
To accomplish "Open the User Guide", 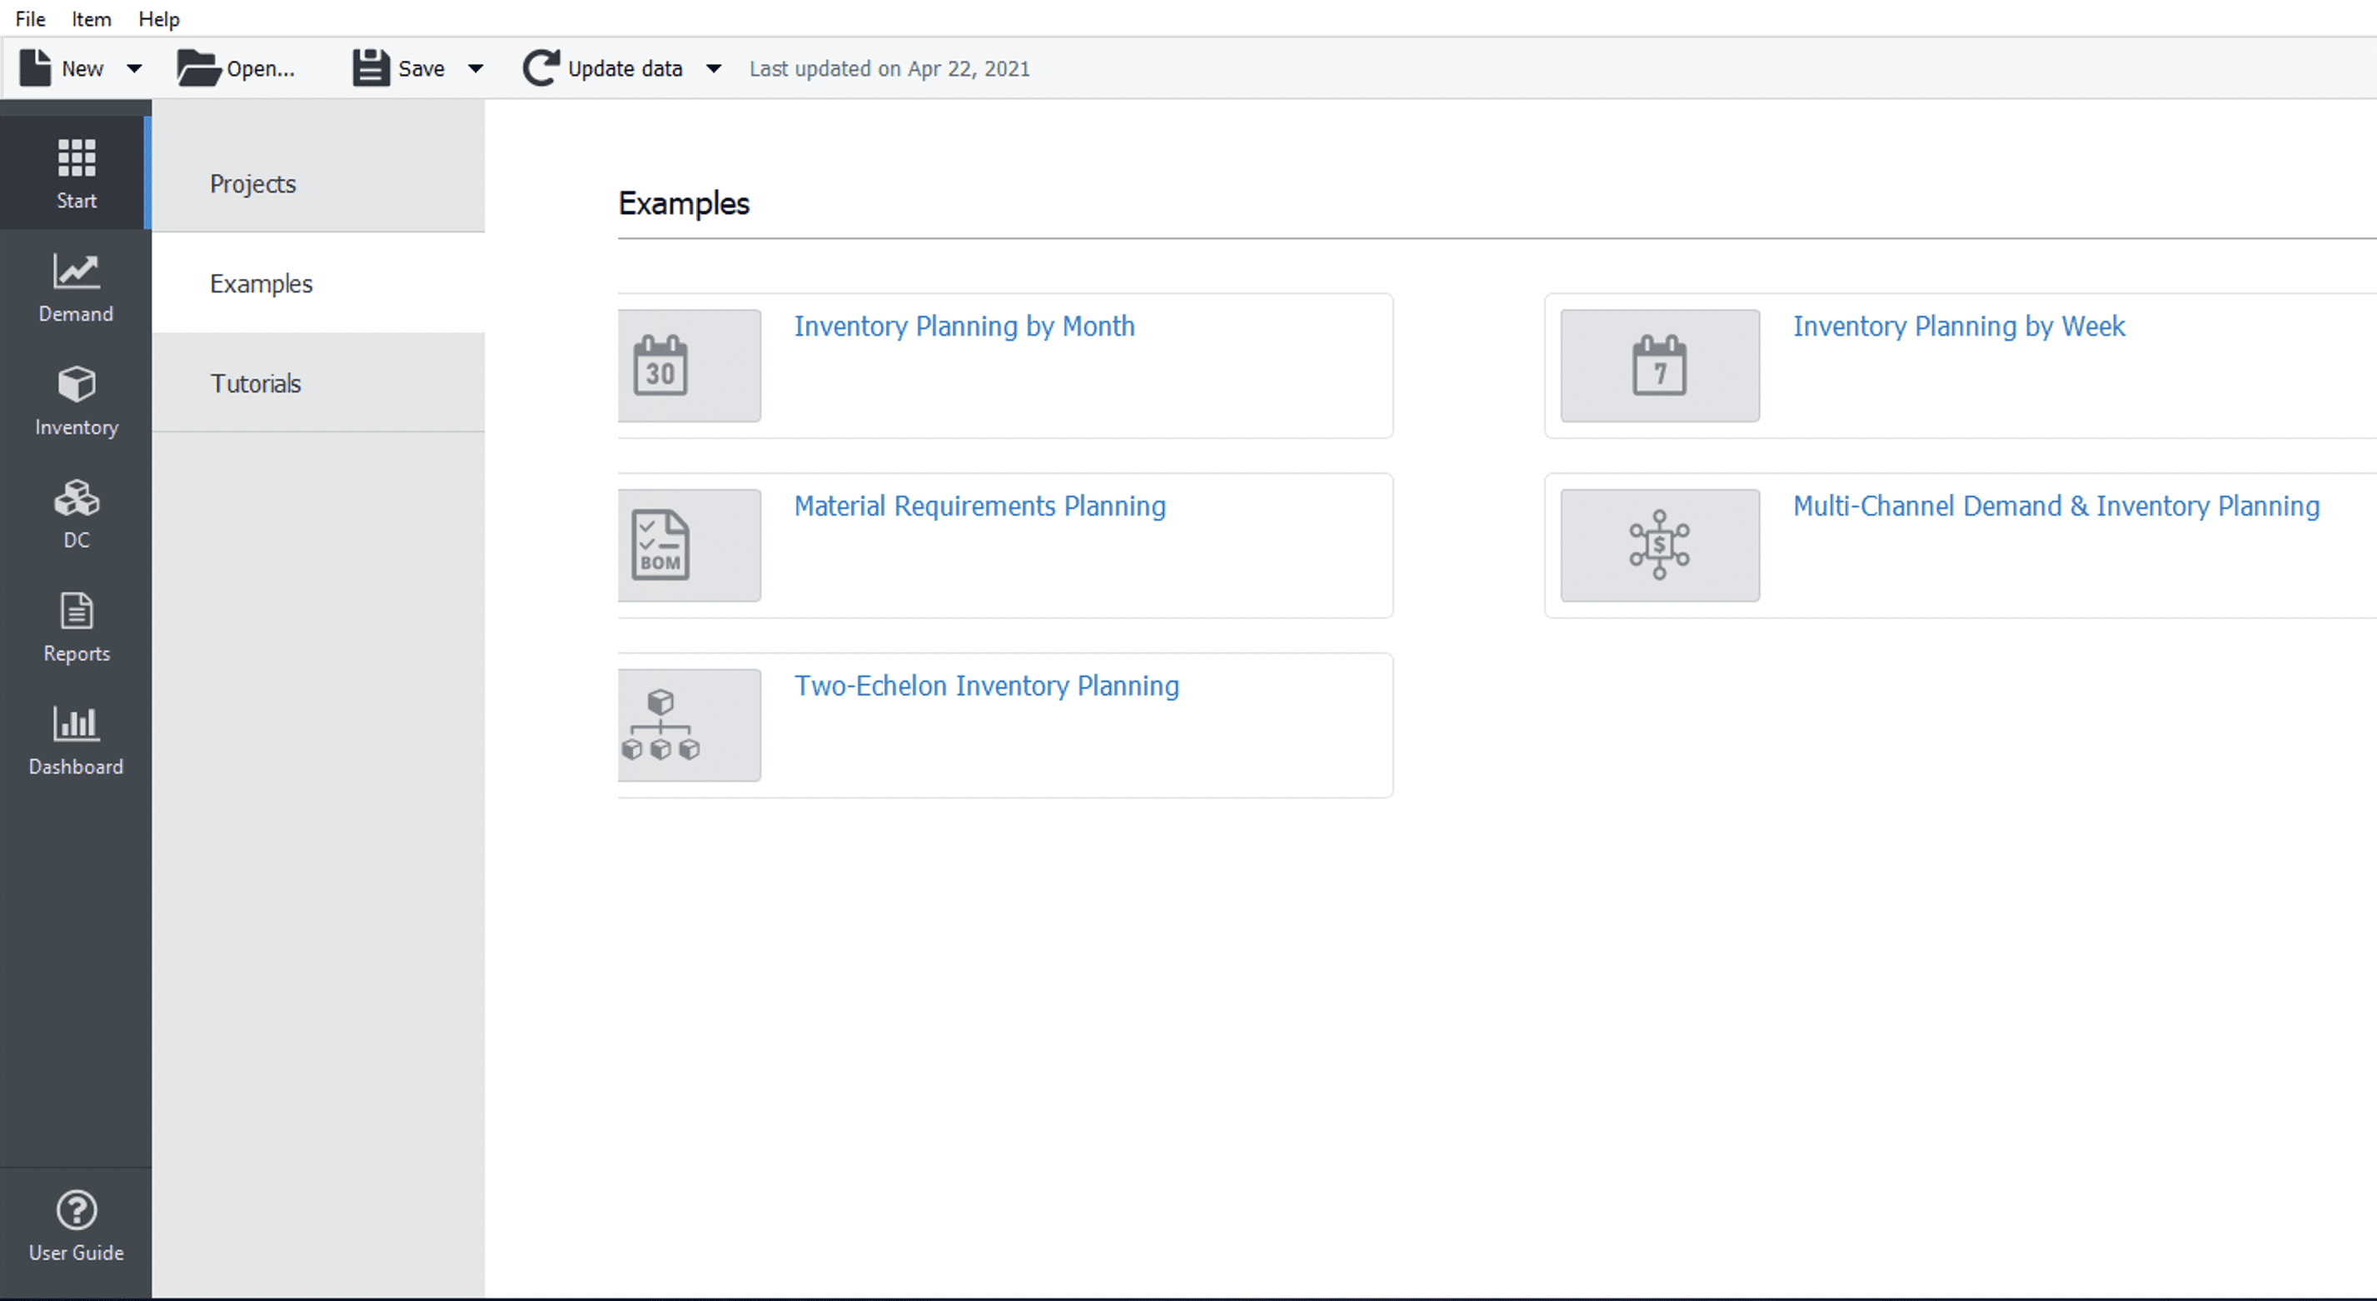I will pyautogui.click(x=76, y=1224).
